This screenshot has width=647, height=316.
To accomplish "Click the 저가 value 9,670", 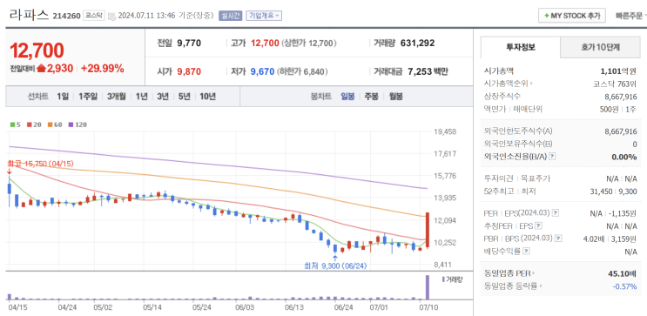I will pyautogui.click(x=262, y=71).
